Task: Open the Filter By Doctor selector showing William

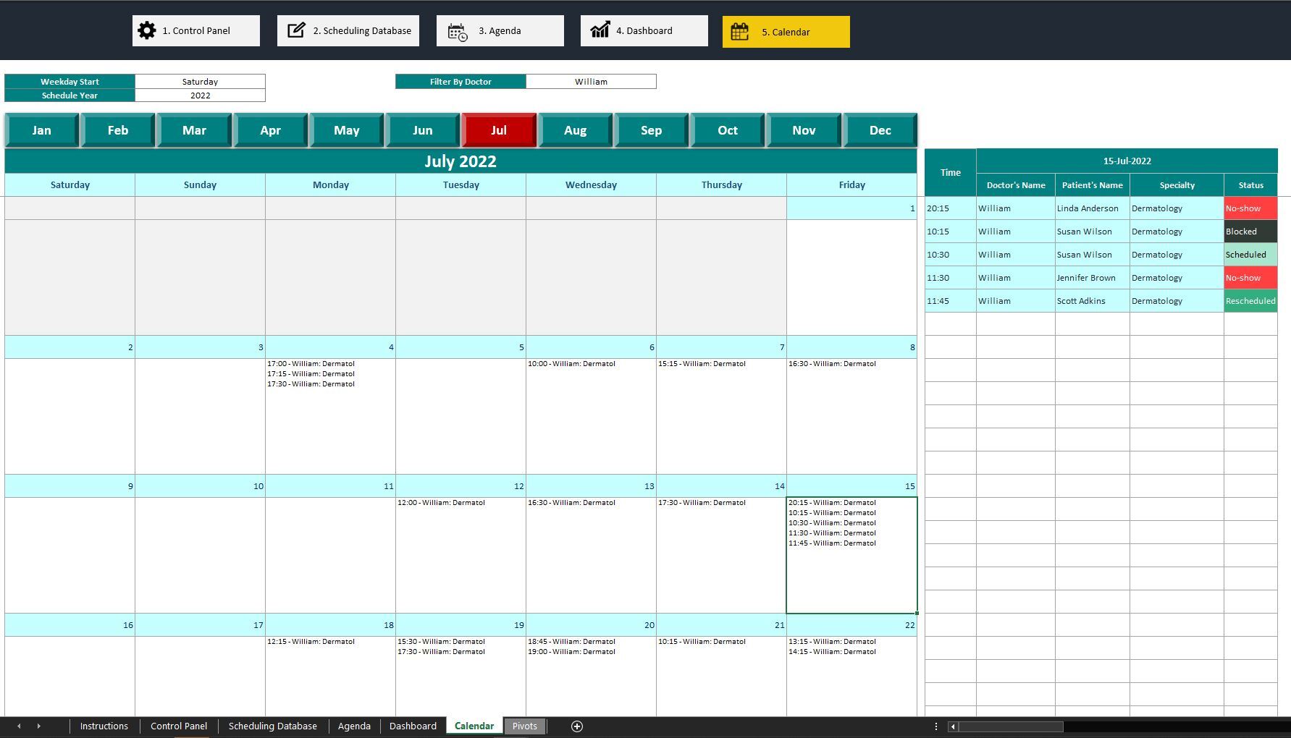Action: pyautogui.click(x=592, y=81)
